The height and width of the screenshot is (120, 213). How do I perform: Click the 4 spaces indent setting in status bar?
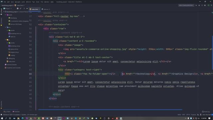click(x=193, y=115)
